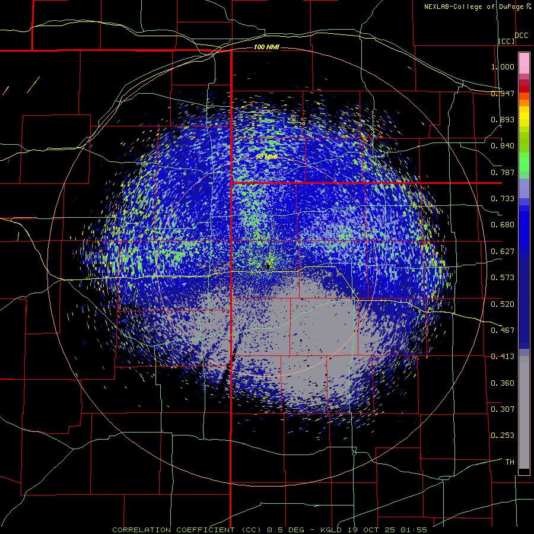Click the 50 NMI range ring label

pos(266,157)
